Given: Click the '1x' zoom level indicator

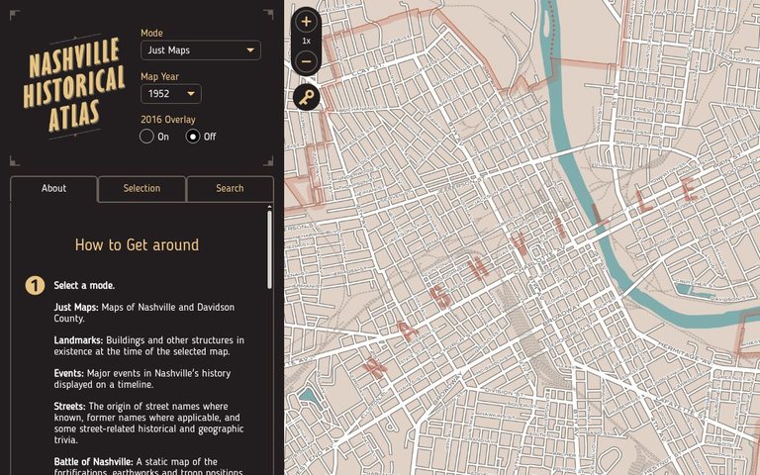Looking at the screenshot, I should coord(307,42).
